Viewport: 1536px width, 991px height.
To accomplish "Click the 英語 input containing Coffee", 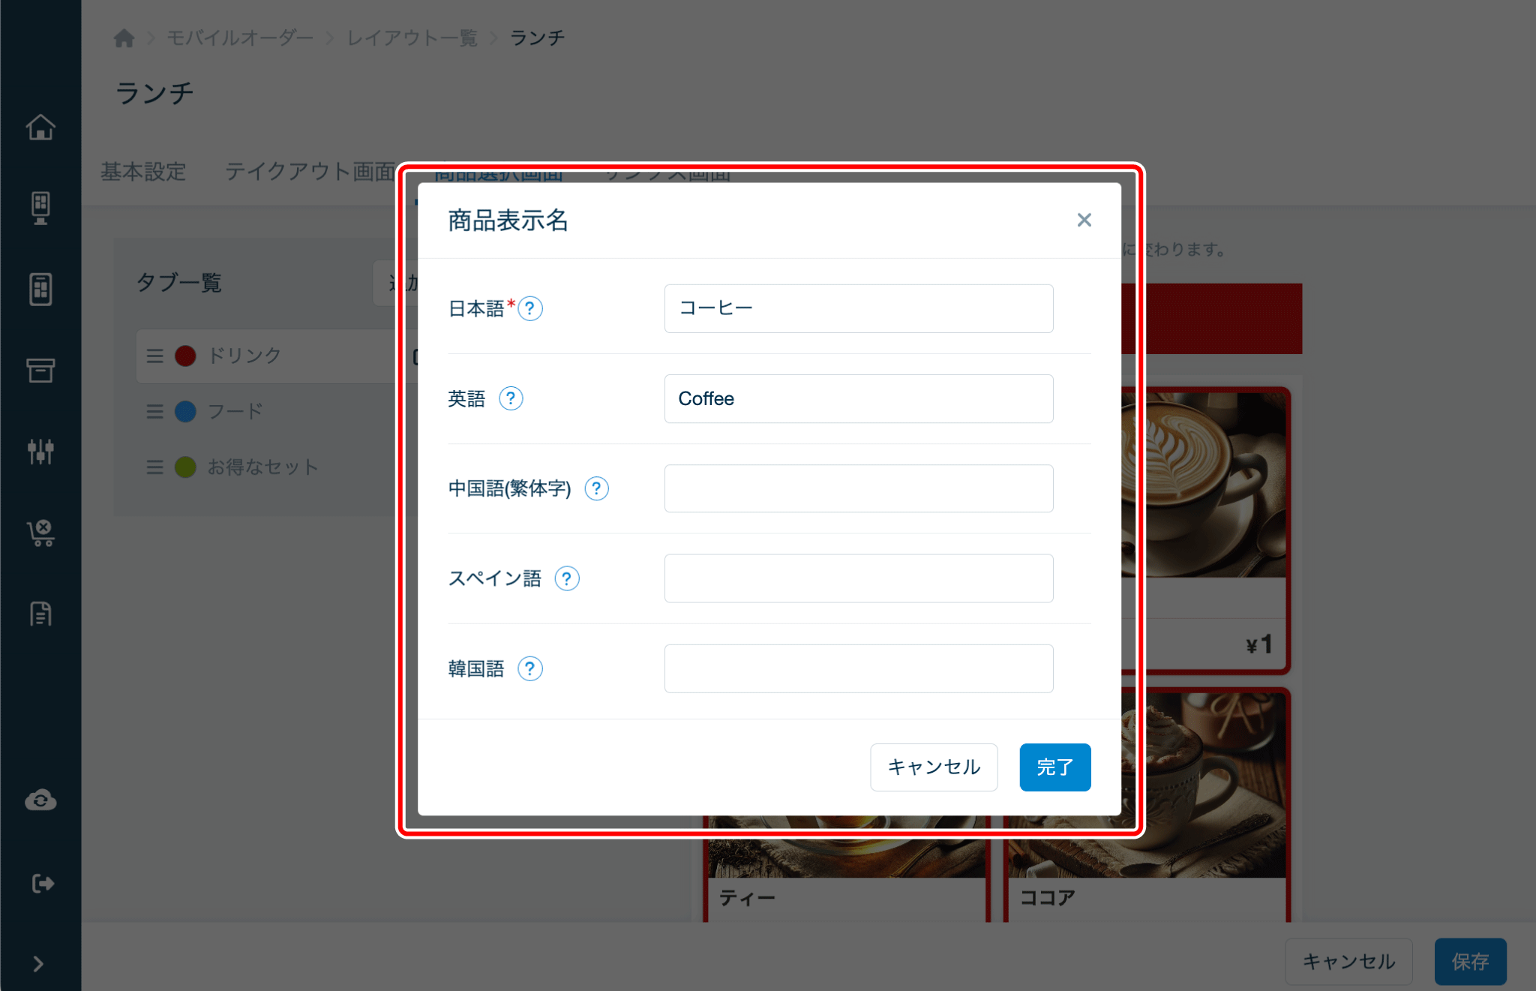I will 858,398.
